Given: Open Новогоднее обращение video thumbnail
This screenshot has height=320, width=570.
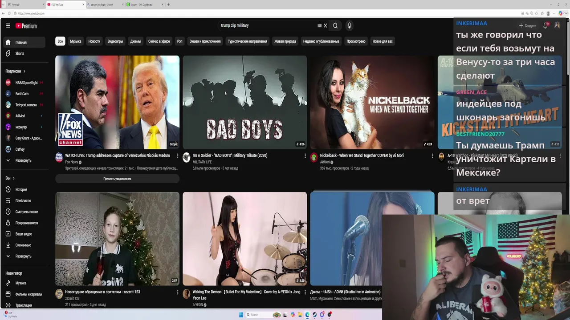Looking at the screenshot, I should [117, 239].
